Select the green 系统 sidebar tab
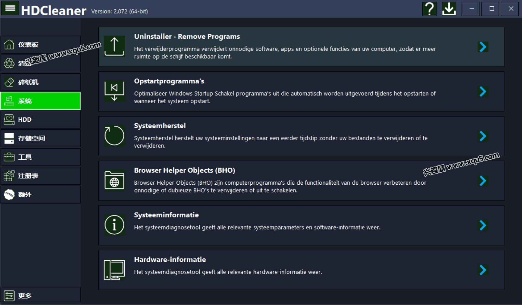The width and height of the screenshot is (522, 305). (40, 101)
